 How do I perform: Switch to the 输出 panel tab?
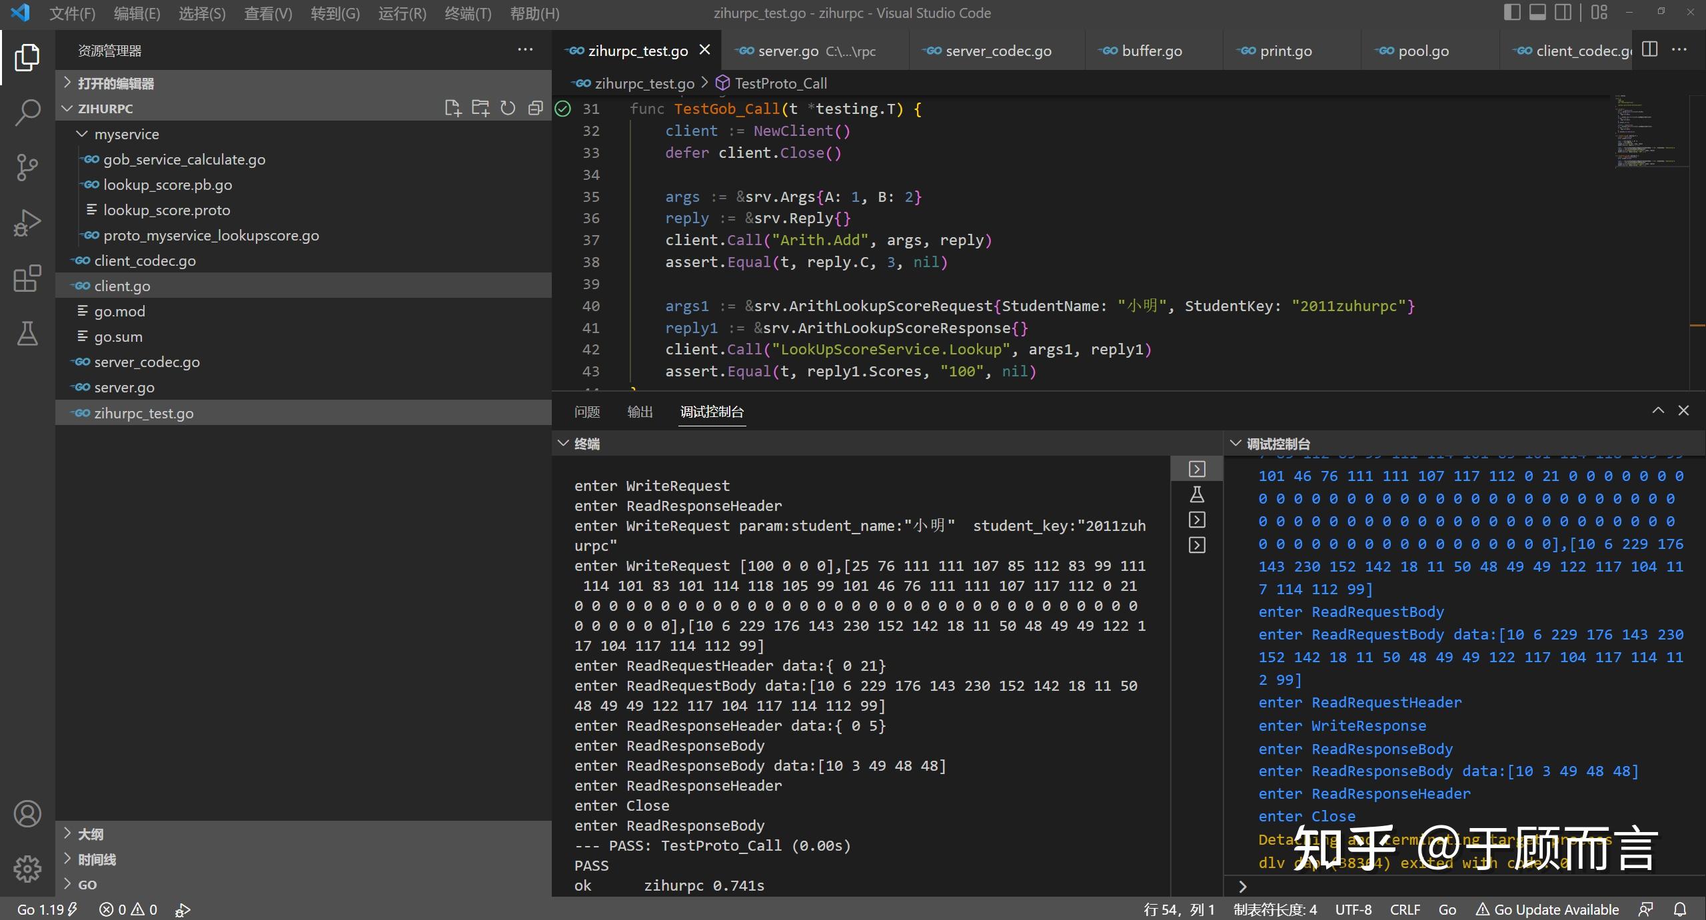tap(640, 412)
